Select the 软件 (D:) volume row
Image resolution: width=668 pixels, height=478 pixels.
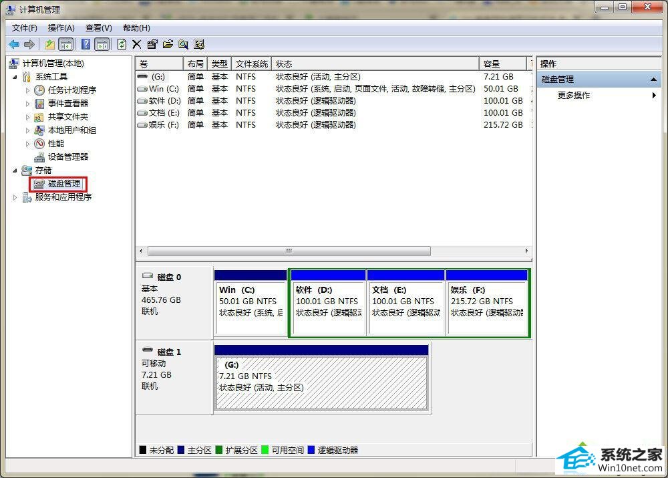(x=334, y=101)
